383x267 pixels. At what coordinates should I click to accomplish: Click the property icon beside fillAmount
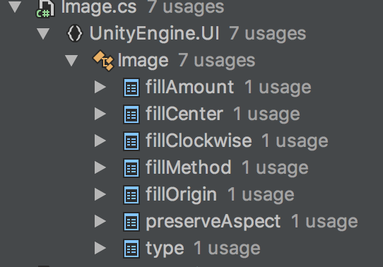131,88
